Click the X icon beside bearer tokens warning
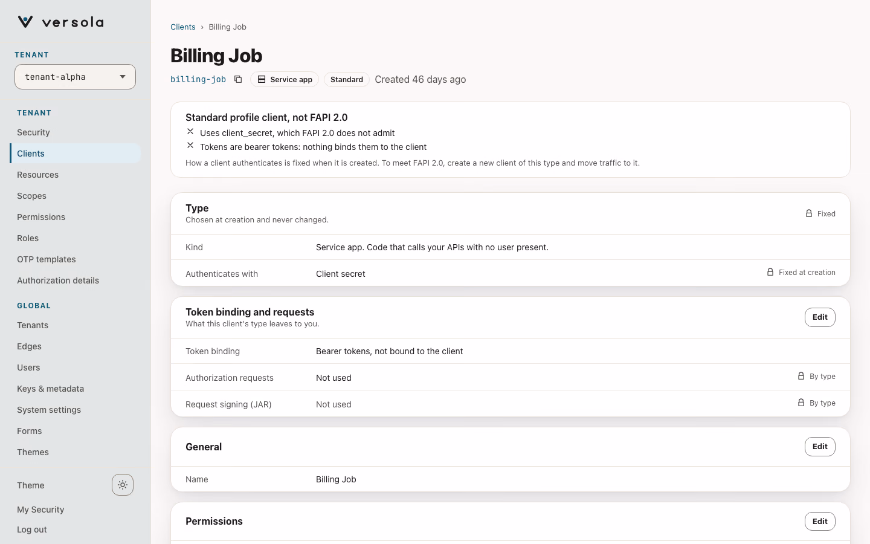870x544 pixels. (190, 146)
